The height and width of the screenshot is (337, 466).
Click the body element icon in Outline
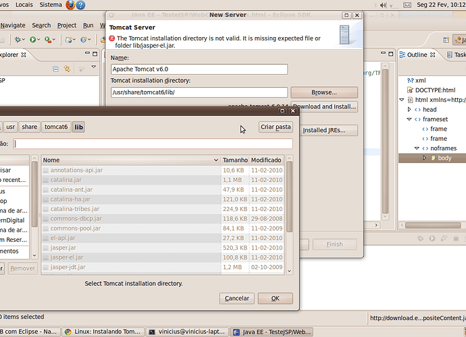(434, 158)
